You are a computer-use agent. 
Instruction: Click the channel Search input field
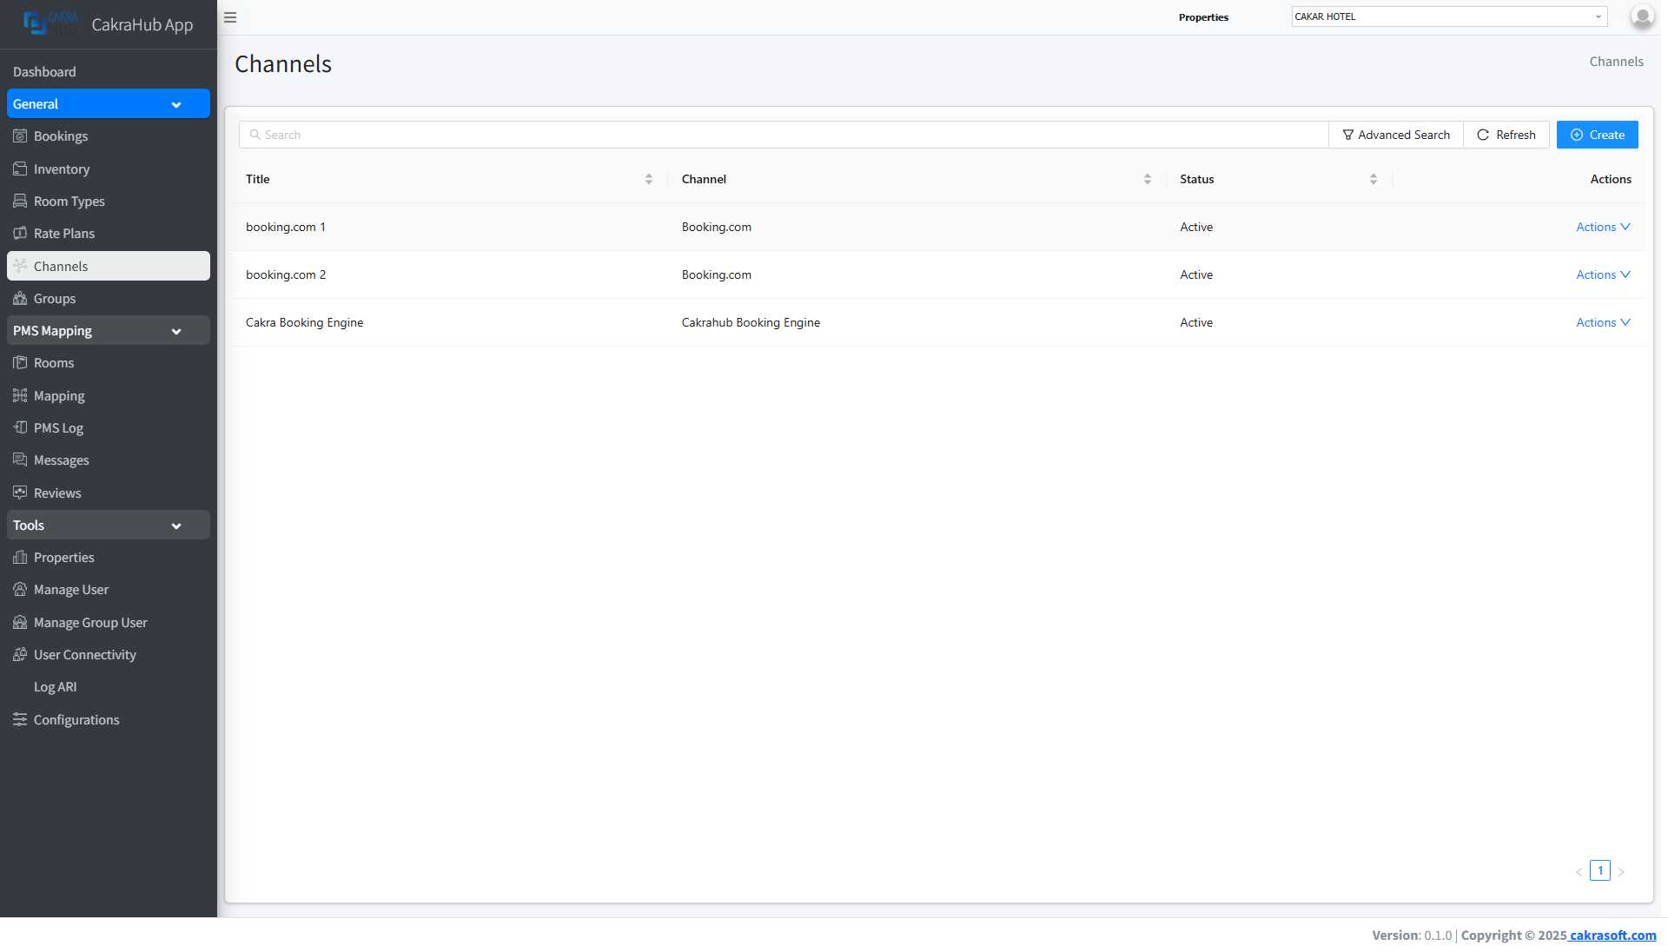[782, 135]
